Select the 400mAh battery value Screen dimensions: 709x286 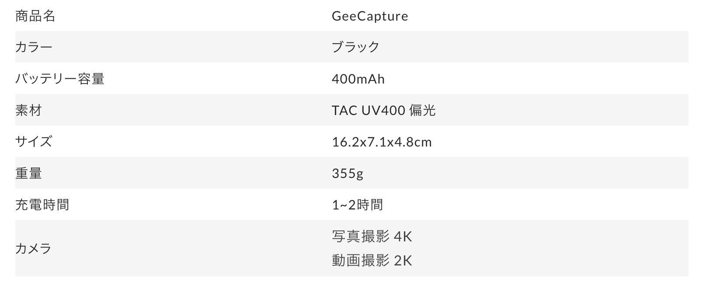[x=358, y=79]
